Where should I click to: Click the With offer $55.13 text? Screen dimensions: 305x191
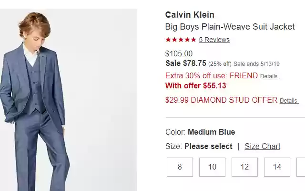[195, 86]
